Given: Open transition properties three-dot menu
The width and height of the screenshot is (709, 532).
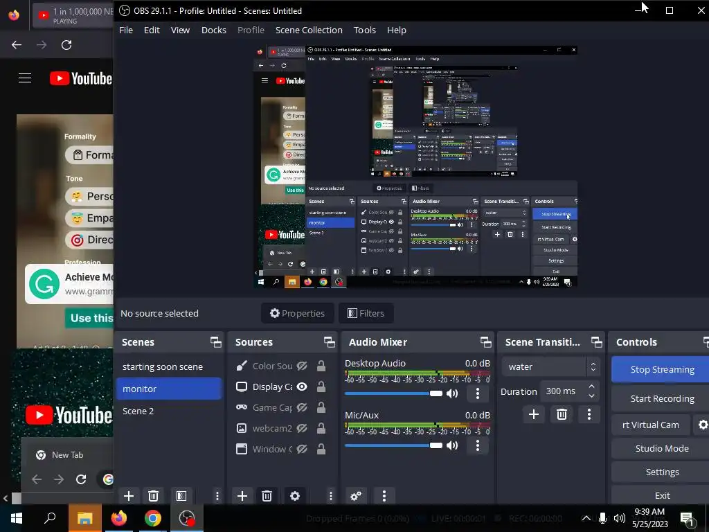Looking at the screenshot, I should [x=589, y=414].
